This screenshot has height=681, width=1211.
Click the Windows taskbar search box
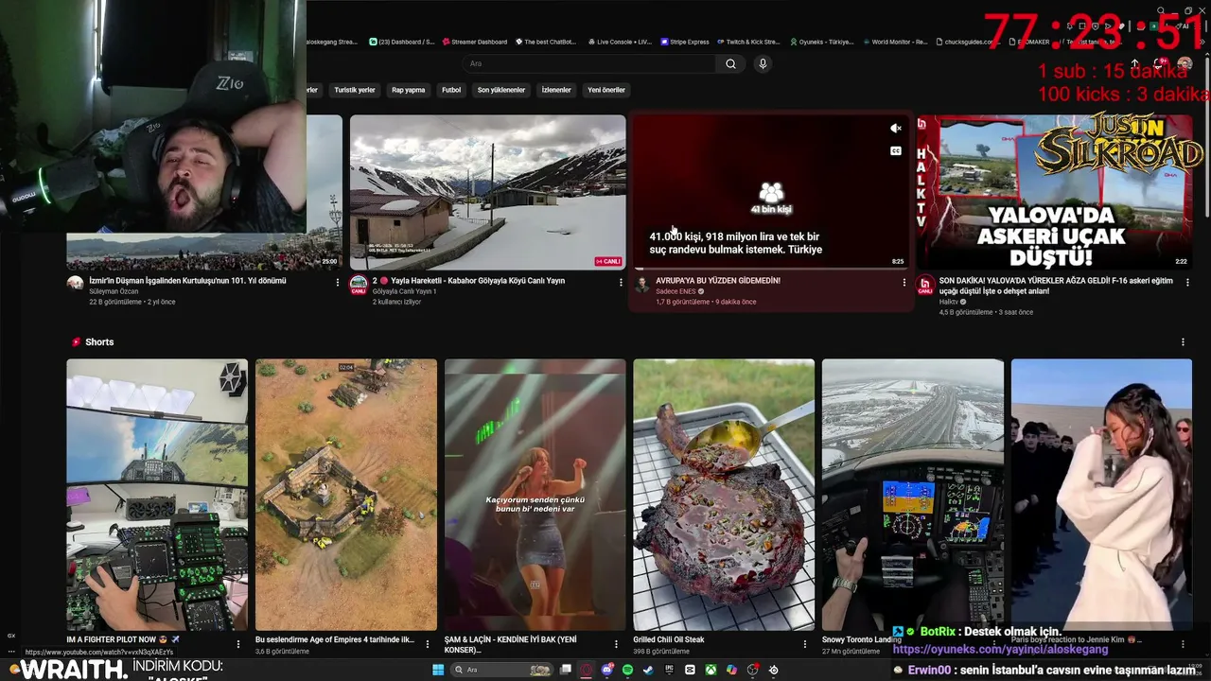tap(500, 670)
